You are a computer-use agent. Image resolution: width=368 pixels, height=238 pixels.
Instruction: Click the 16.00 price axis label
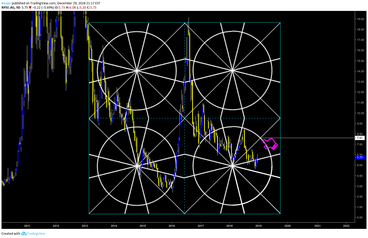click(x=360, y=50)
